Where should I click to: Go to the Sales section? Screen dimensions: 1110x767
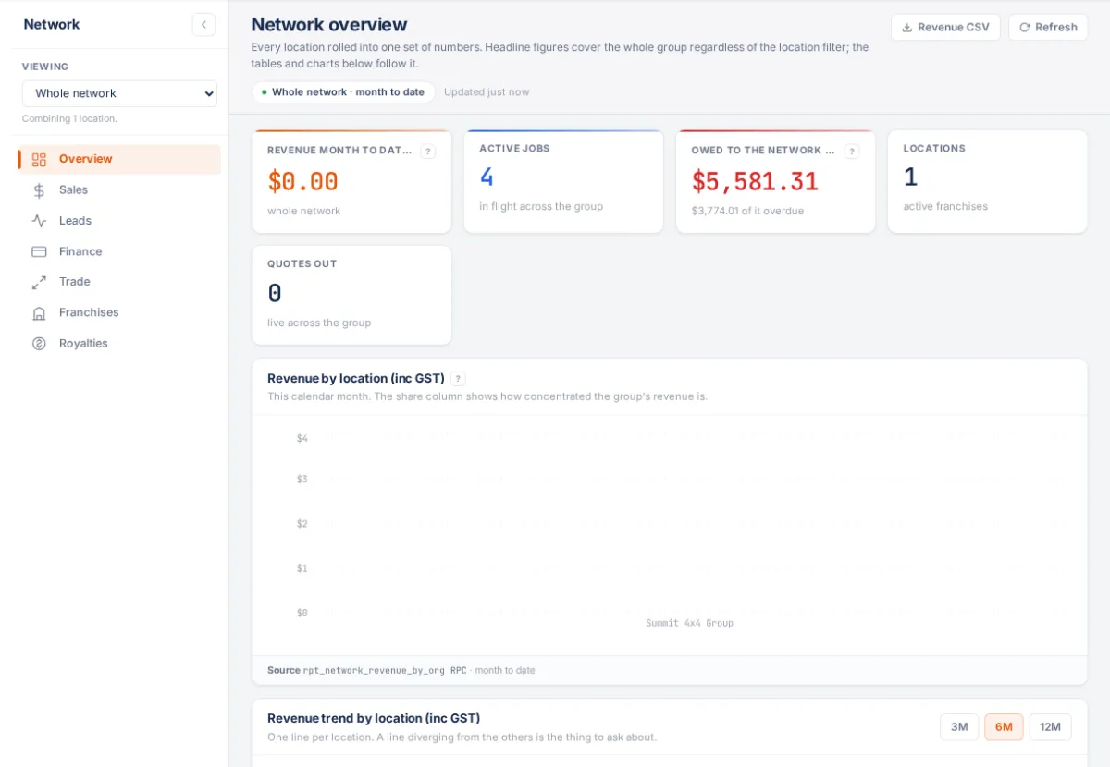(119, 189)
